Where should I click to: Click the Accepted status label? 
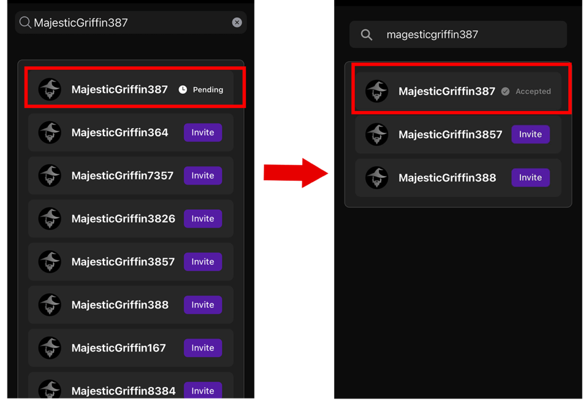pyautogui.click(x=533, y=91)
